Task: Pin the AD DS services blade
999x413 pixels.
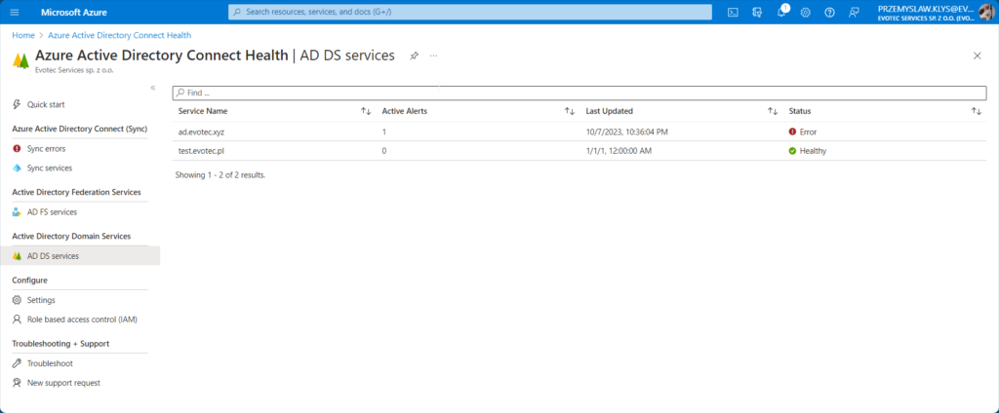Action: (414, 56)
